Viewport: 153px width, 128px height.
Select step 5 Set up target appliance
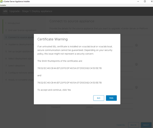(19, 51)
